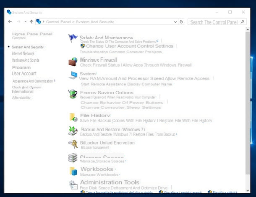Select System And Security in sidebar
The height and width of the screenshot is (197, 256).
pos(28,47)
